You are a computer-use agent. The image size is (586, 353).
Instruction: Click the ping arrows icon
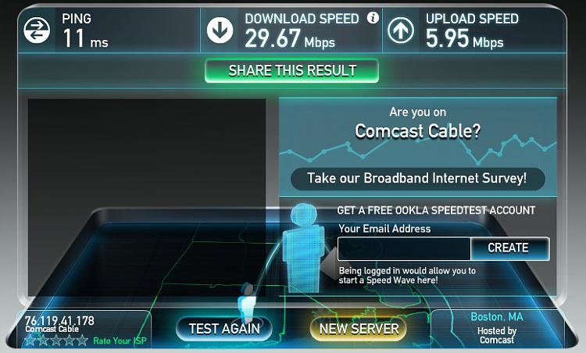37,30
